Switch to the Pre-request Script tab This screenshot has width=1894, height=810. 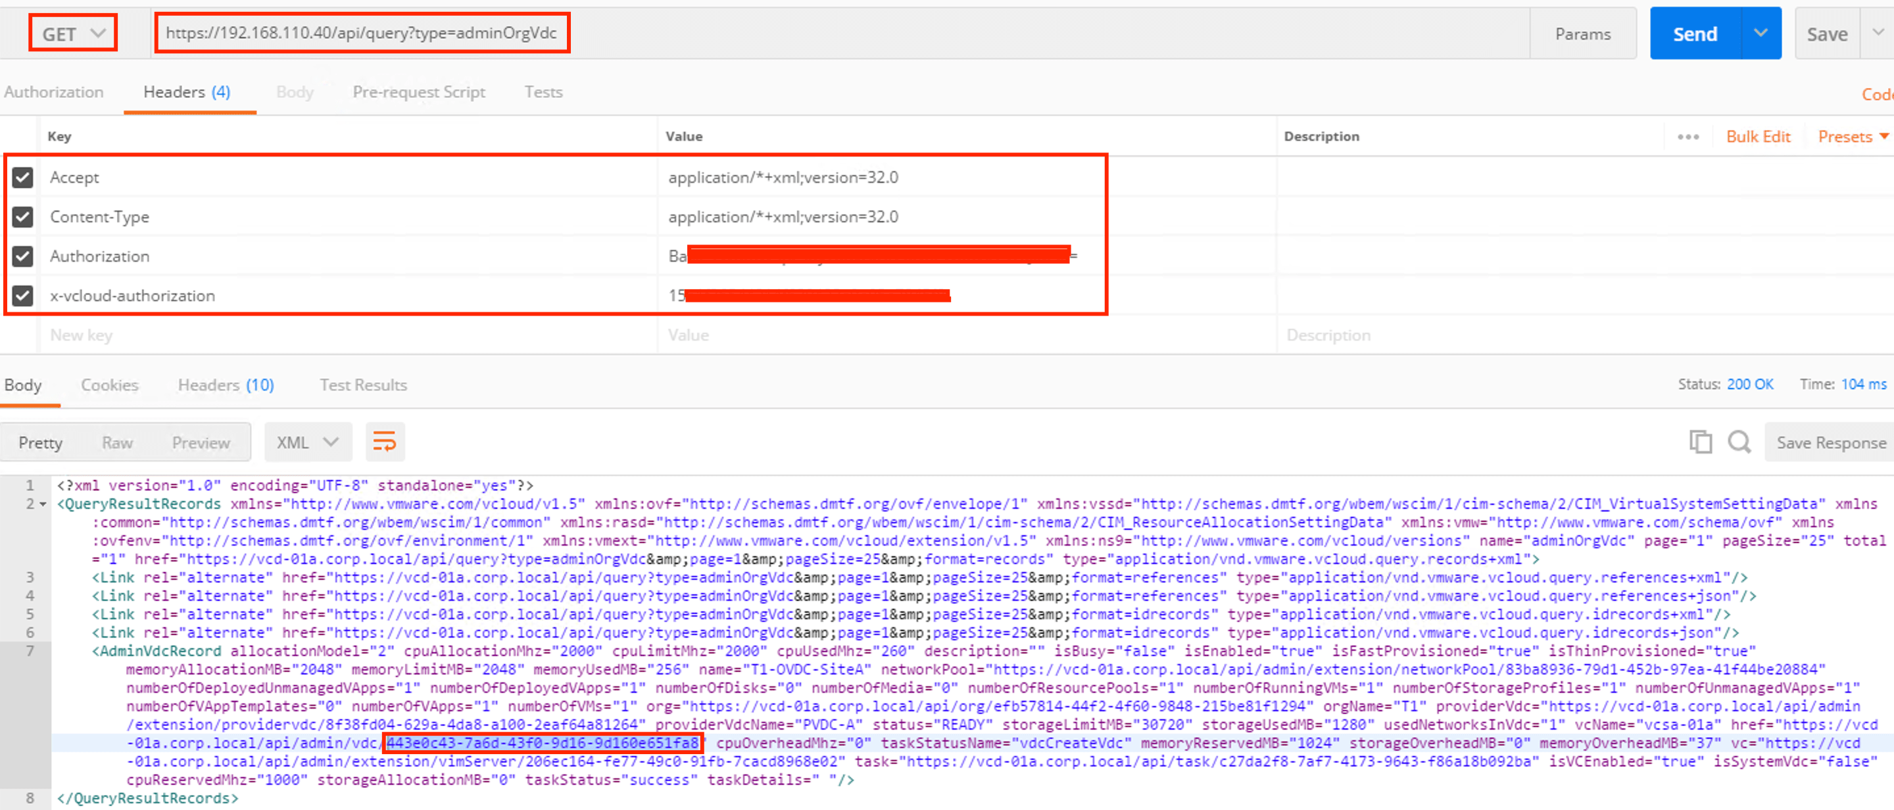418,92
